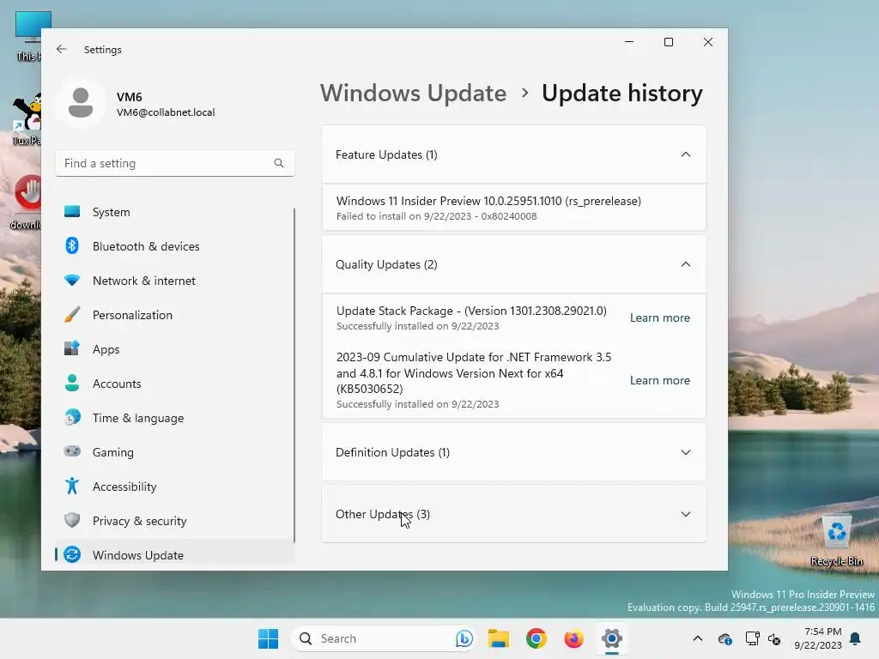The height and width of the screenshot is (659, 879).
Task: Click the Bluetooth icon in the sidebar
Action: (x=72, y=246)
